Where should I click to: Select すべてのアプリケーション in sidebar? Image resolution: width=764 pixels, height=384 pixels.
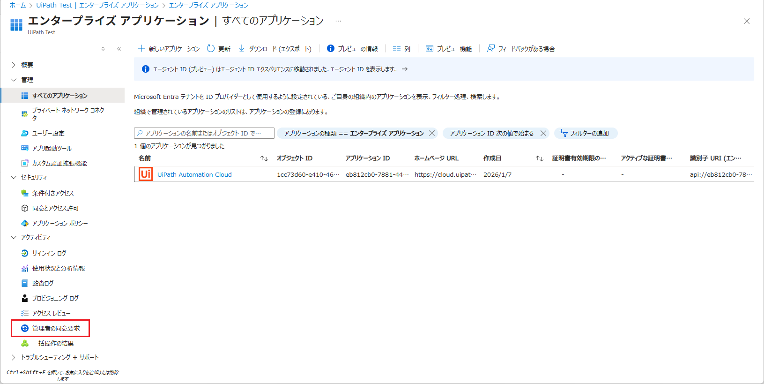pyautogui.click(x=63, y=96)
